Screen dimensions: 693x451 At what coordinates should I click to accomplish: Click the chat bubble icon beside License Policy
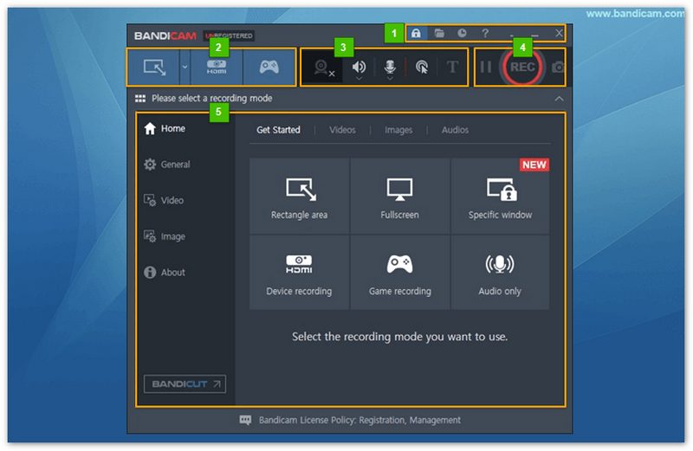245,420
